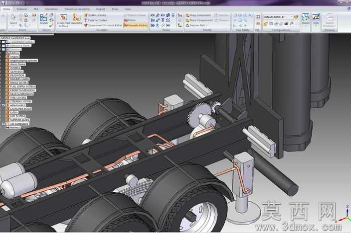351x233 pixels.
Task: Open the PMI ribbon tab
Action: click(x=36, y=9)
